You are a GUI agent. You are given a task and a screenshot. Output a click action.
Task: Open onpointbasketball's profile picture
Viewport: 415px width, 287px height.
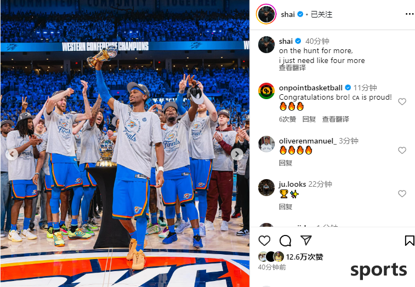pyautogui.click(x=266, y=91)
